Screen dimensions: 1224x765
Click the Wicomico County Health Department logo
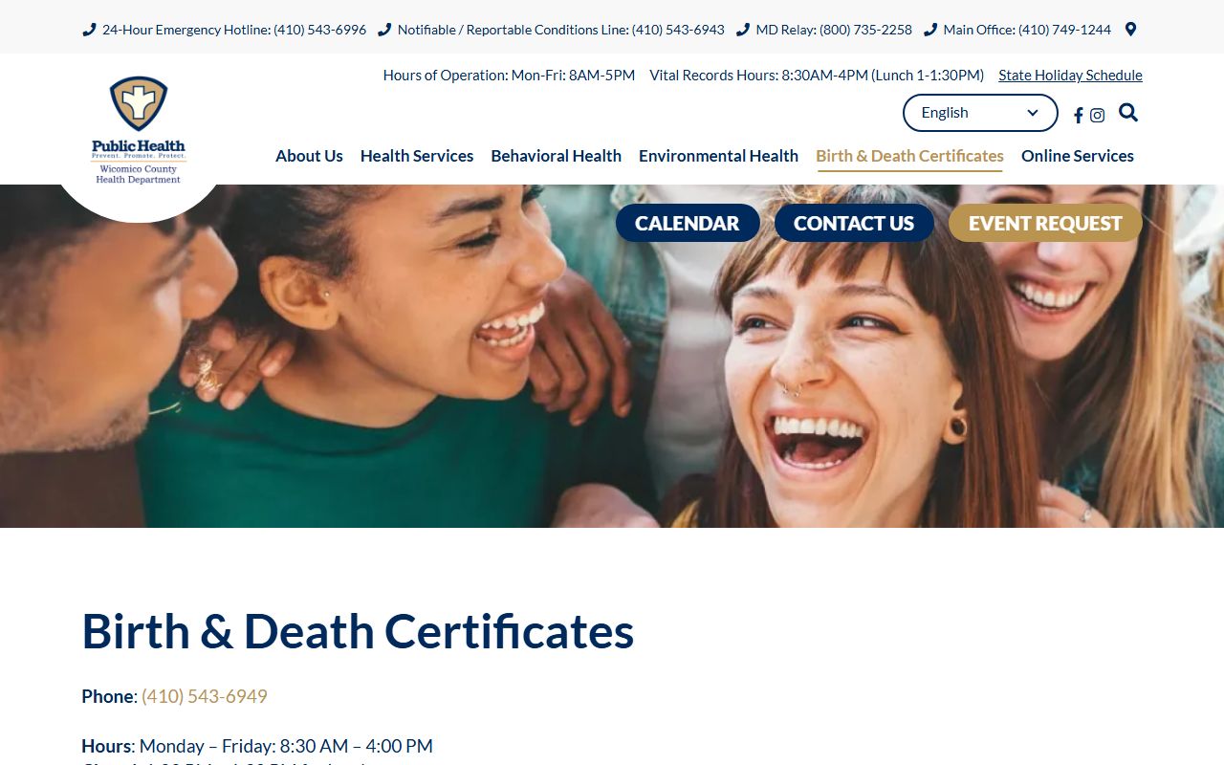click(x=139, y=130)
